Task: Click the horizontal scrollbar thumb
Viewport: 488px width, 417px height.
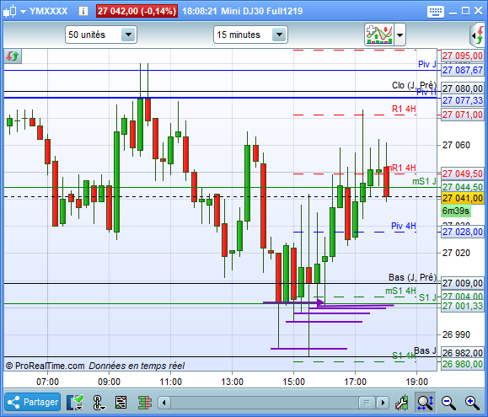Action: pos(367,403)
